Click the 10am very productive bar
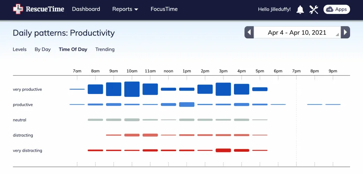The width and height of the screenshot is (363, 174). [x=132, y=89]
